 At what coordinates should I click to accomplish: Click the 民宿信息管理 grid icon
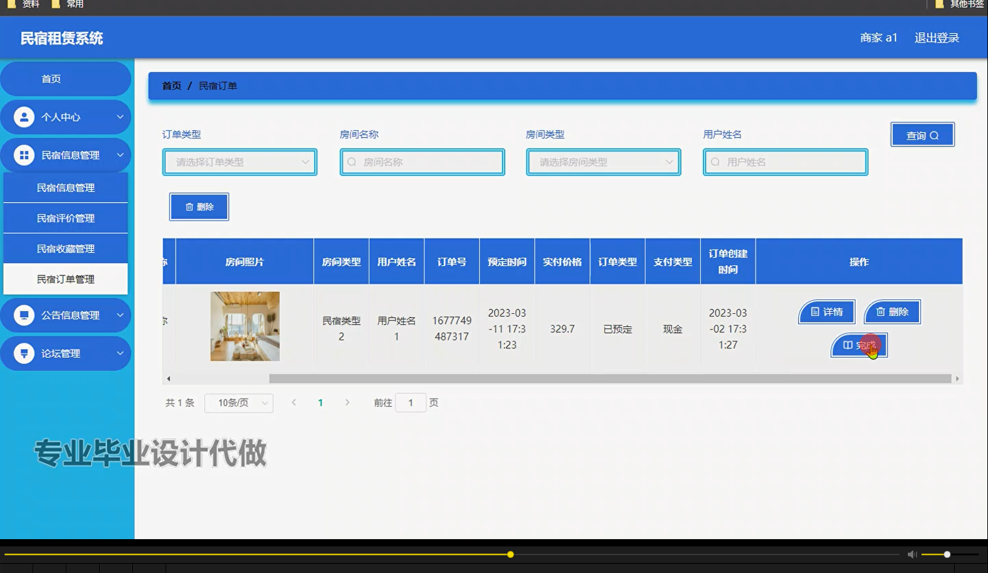pyautogui.click(x=25, y=155)
